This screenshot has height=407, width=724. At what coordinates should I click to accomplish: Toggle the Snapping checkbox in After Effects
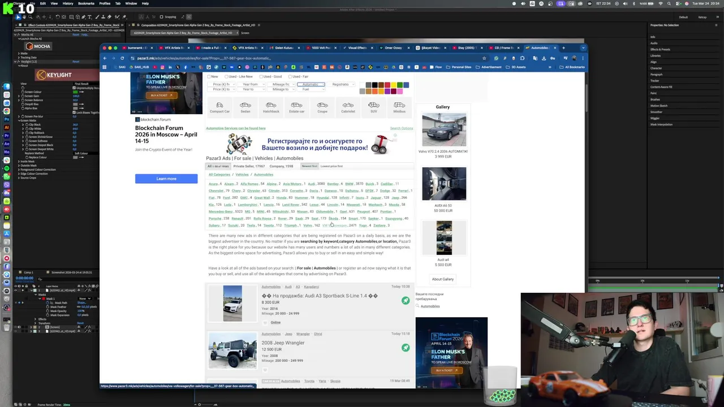coord(161,17)
